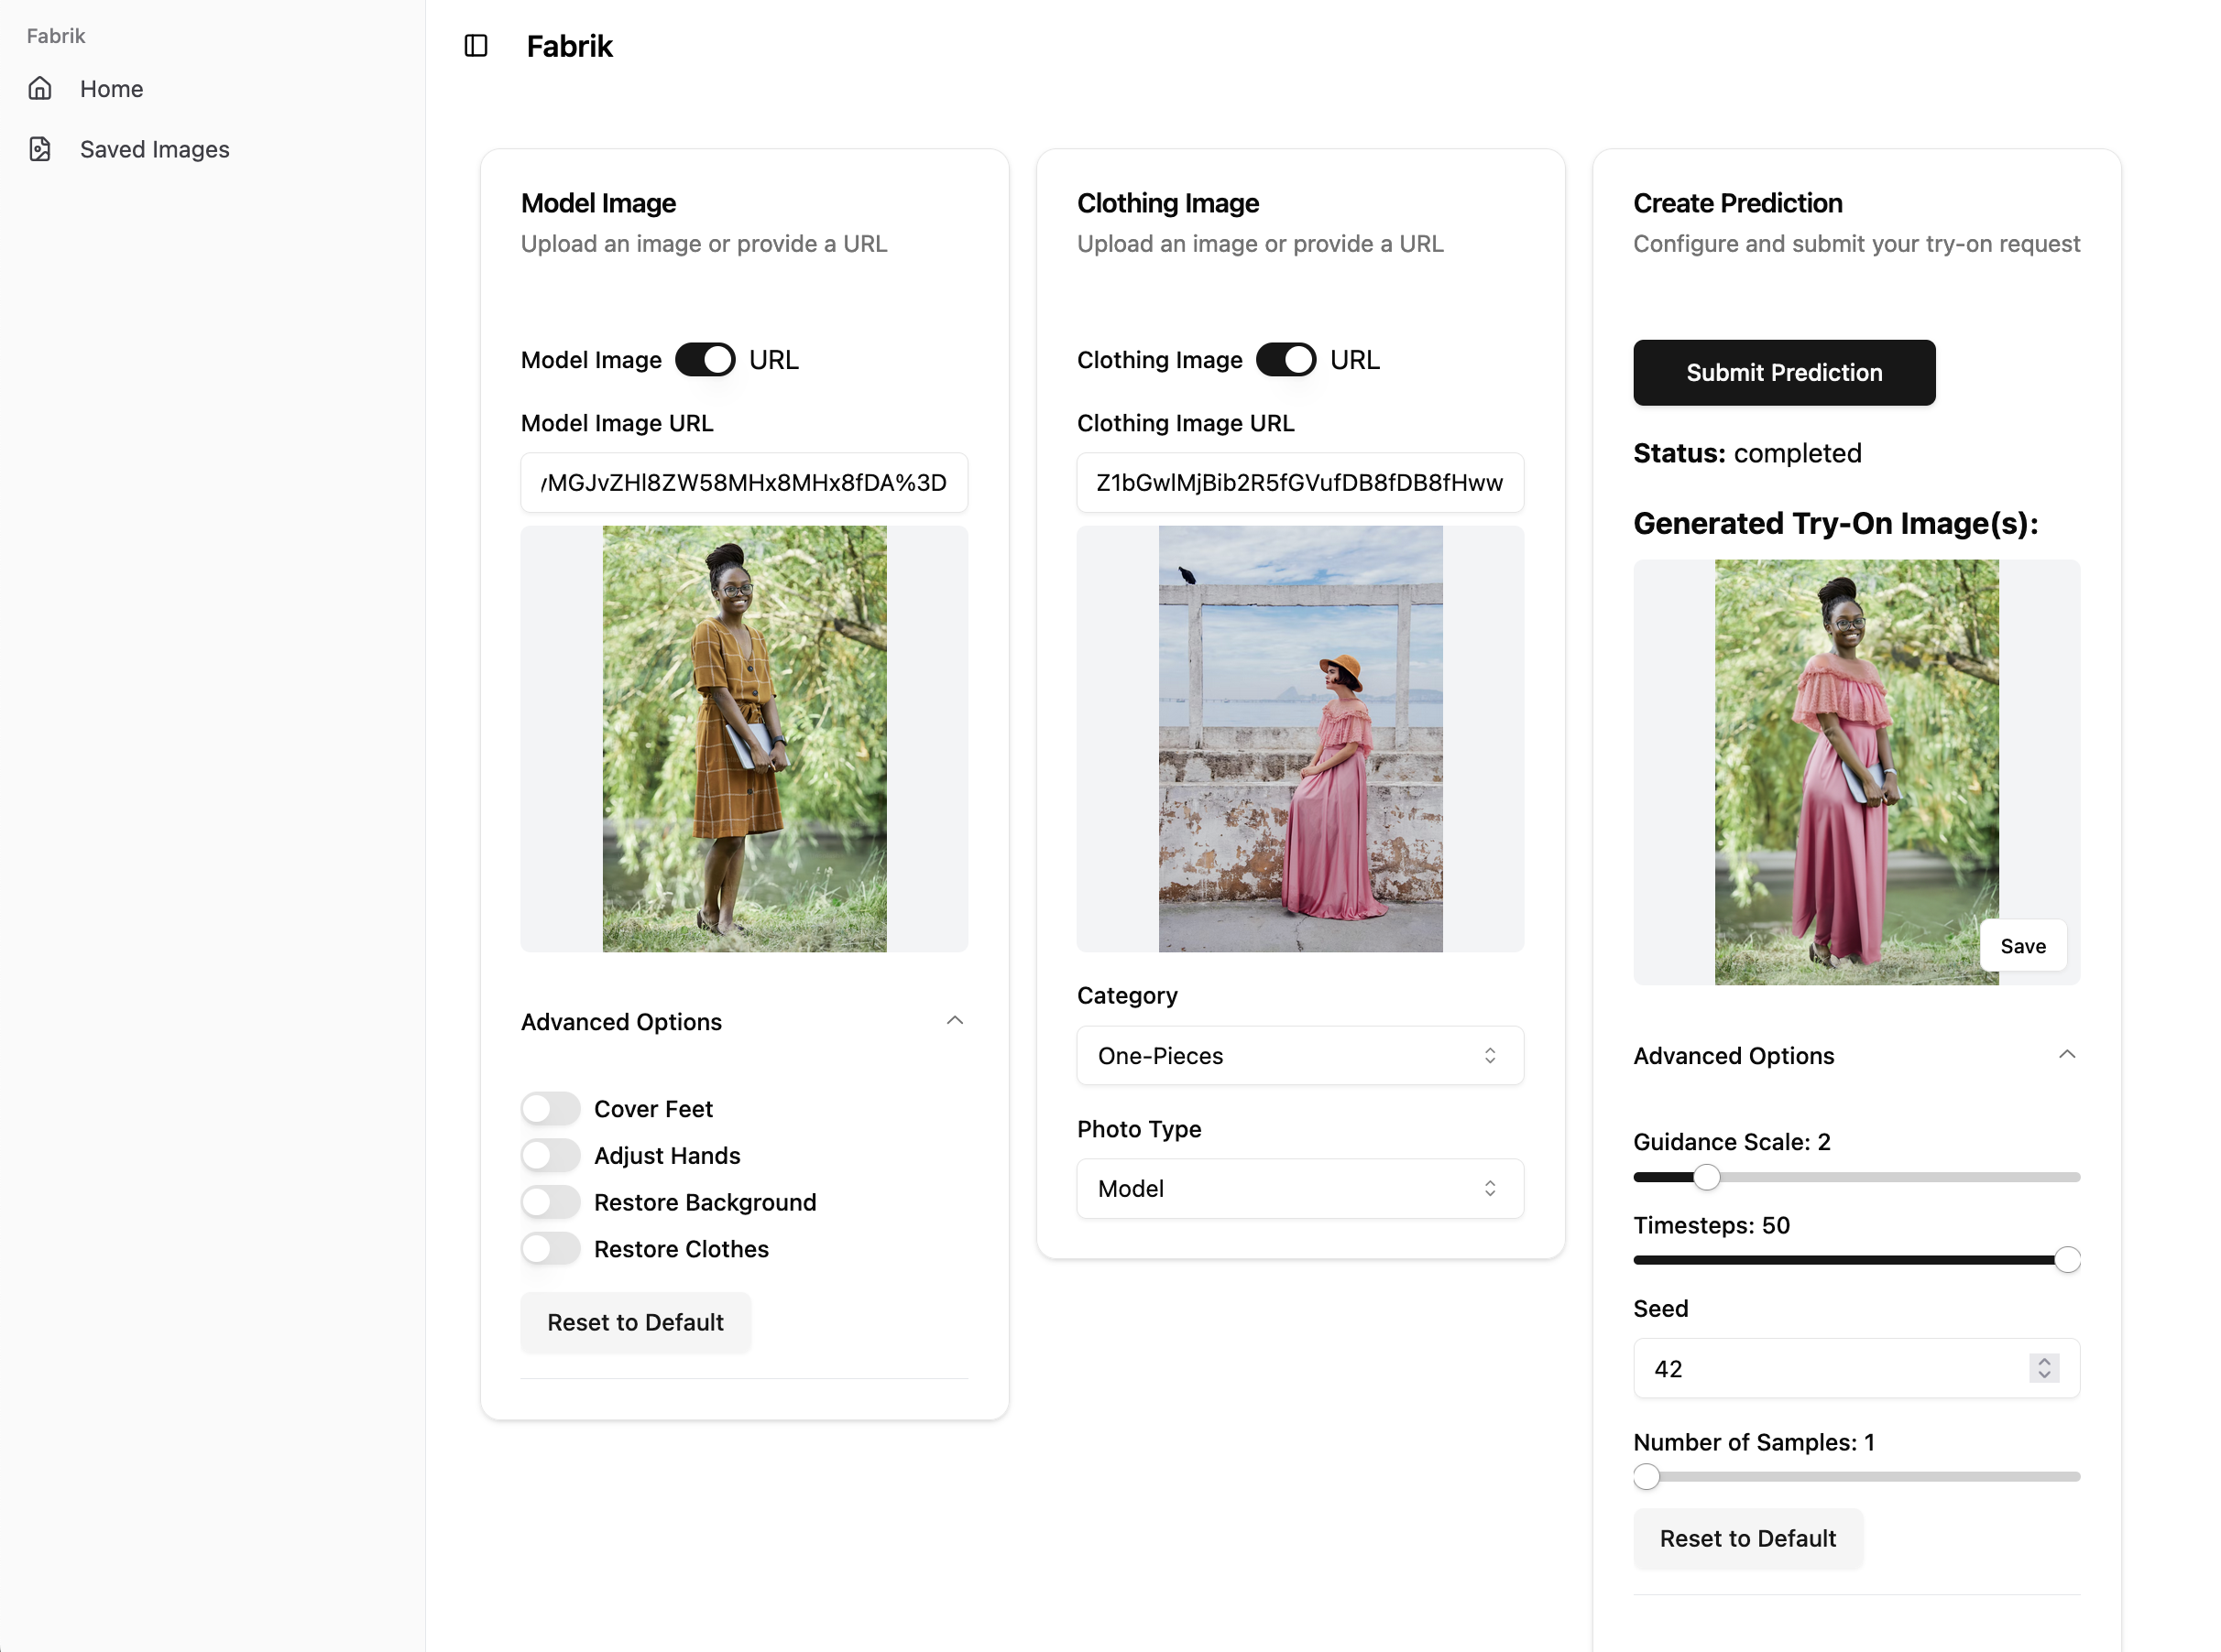Toggle the sidebar panel icon
Viewport: 2221px width, 1652px height.
[476, 46]
